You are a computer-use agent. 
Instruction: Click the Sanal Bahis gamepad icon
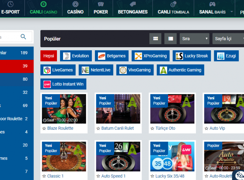[x=212, y=4]
